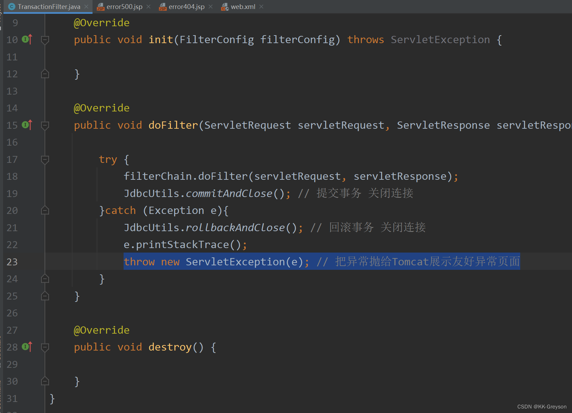
Task: Collapse the destroy method fold at line 28
Action: [45, 347]
